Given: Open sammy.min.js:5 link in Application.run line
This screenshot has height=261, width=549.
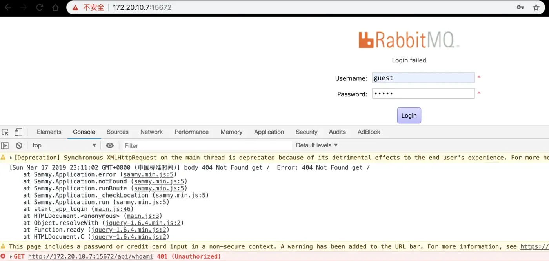Looking at the screenshot, I should pos(141,202).
